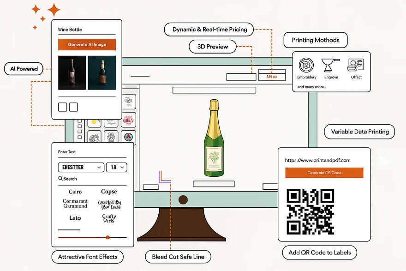
Task: Open the Printing Methods panel
Action: pos(316,40)
